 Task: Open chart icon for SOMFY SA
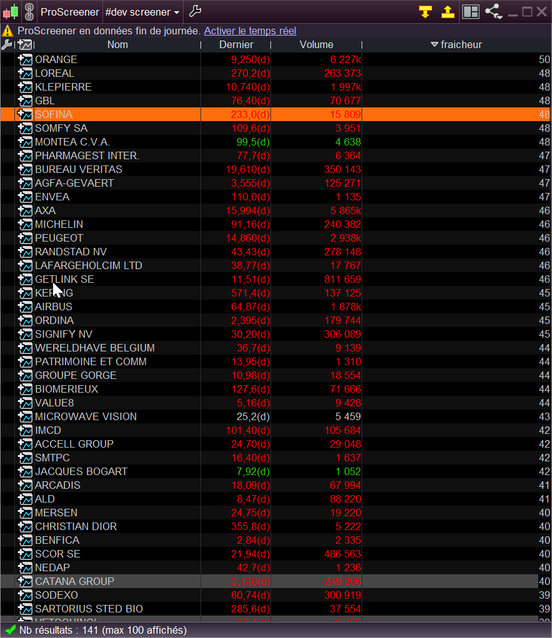25,128
